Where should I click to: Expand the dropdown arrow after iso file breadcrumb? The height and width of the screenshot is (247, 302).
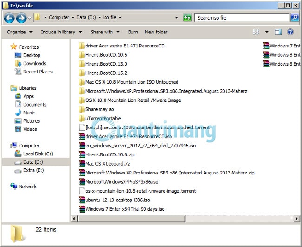pos(120,18)
